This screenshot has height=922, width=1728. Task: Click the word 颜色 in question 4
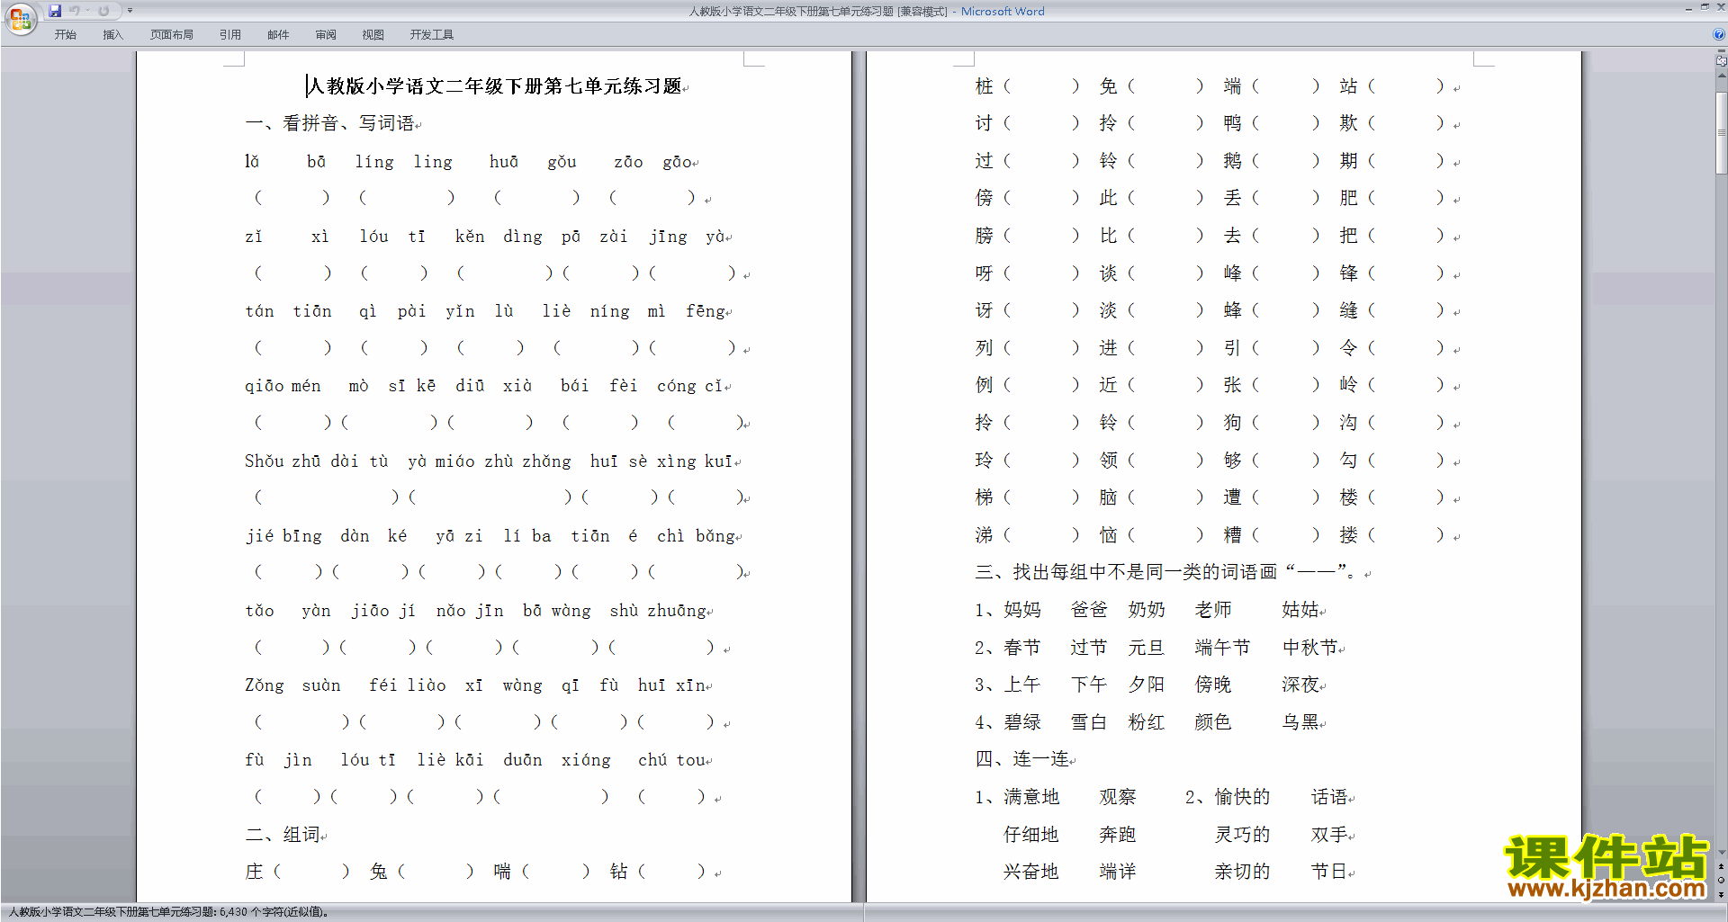pos(1213,722)
